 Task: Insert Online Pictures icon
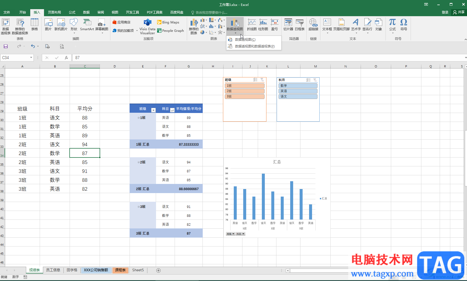pyautogui.click(x=61, y=25)
